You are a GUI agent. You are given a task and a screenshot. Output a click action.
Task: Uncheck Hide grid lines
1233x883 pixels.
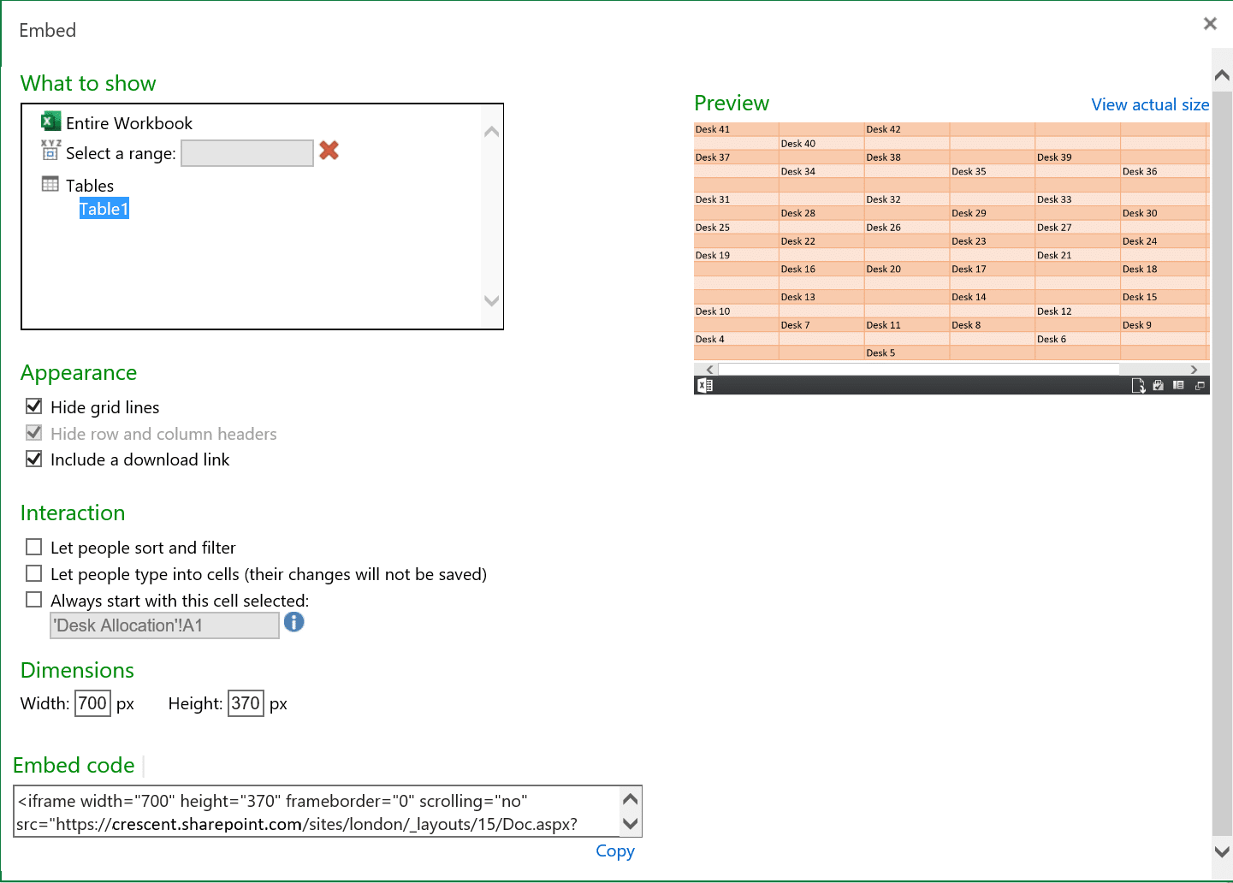[33, 406]
